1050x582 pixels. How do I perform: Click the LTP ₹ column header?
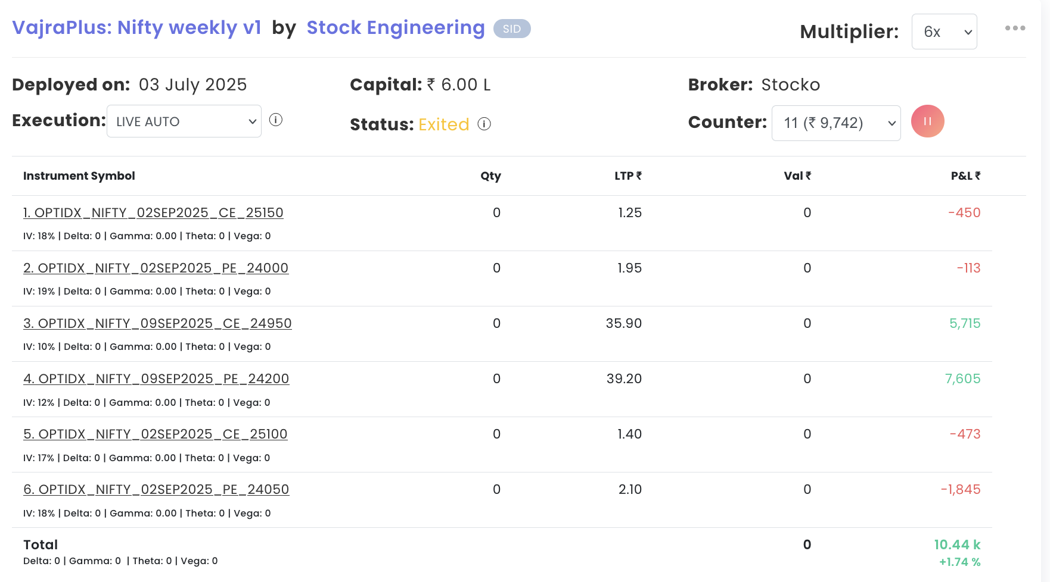click(x=627, y=176)
